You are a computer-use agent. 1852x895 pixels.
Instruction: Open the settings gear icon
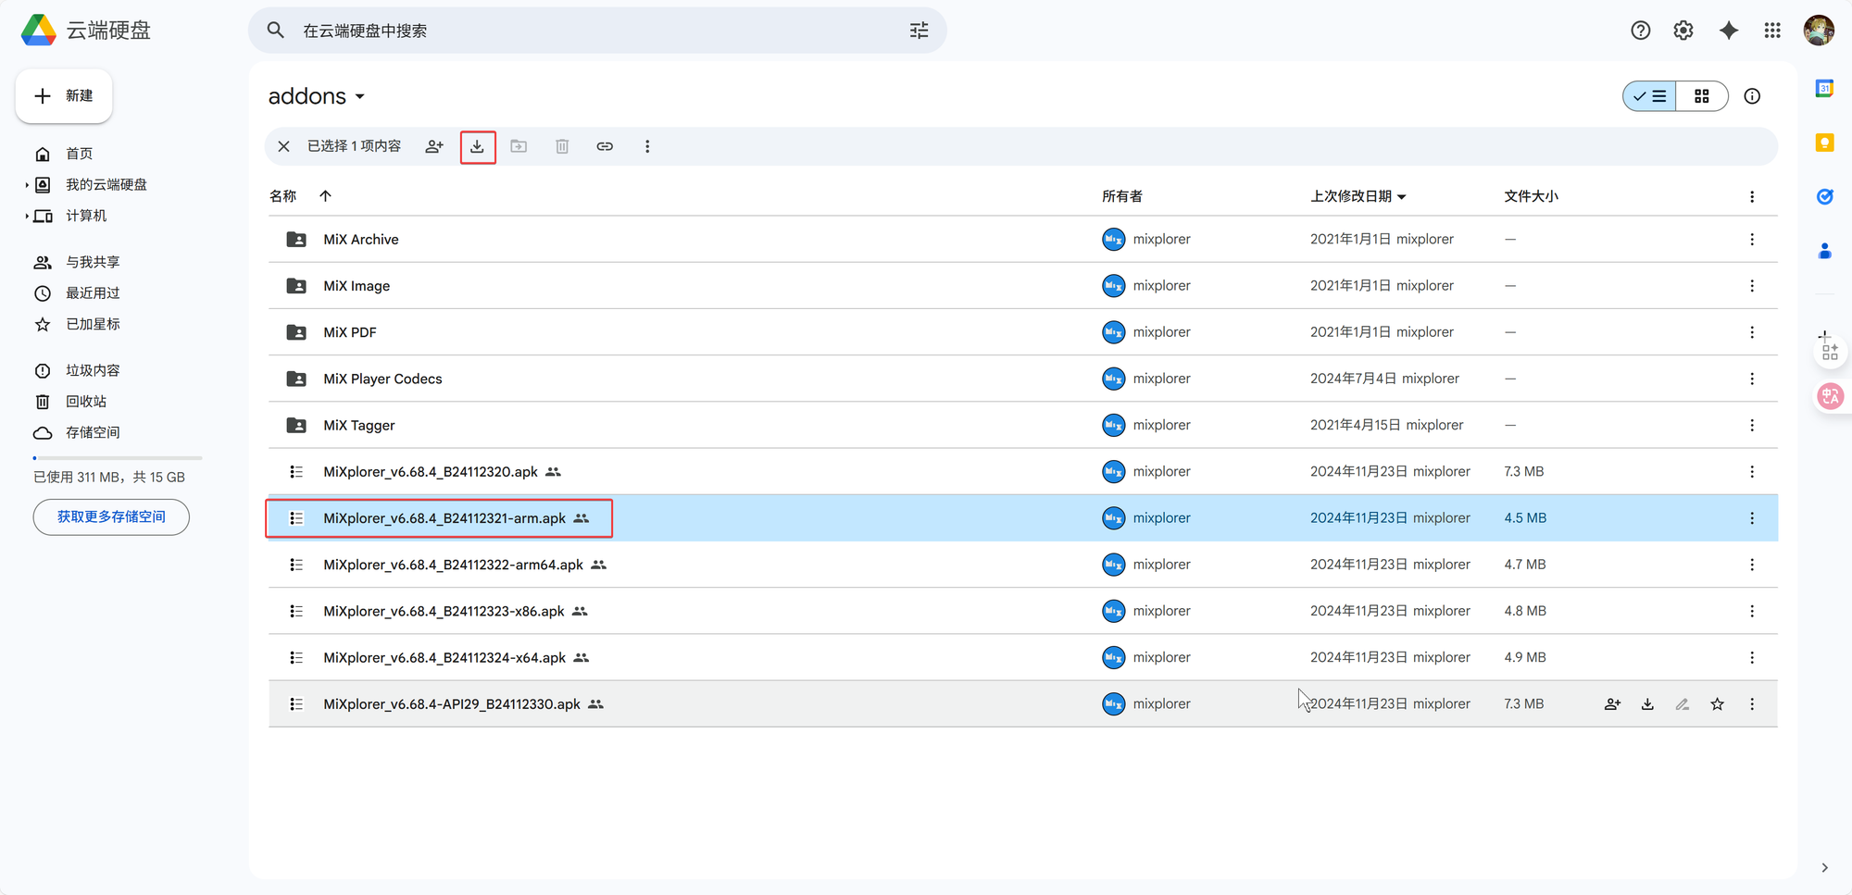click(1683, 31)
